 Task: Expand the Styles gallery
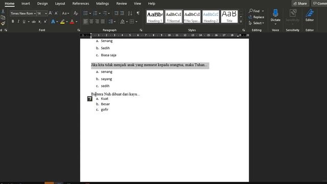click(241, 21)
